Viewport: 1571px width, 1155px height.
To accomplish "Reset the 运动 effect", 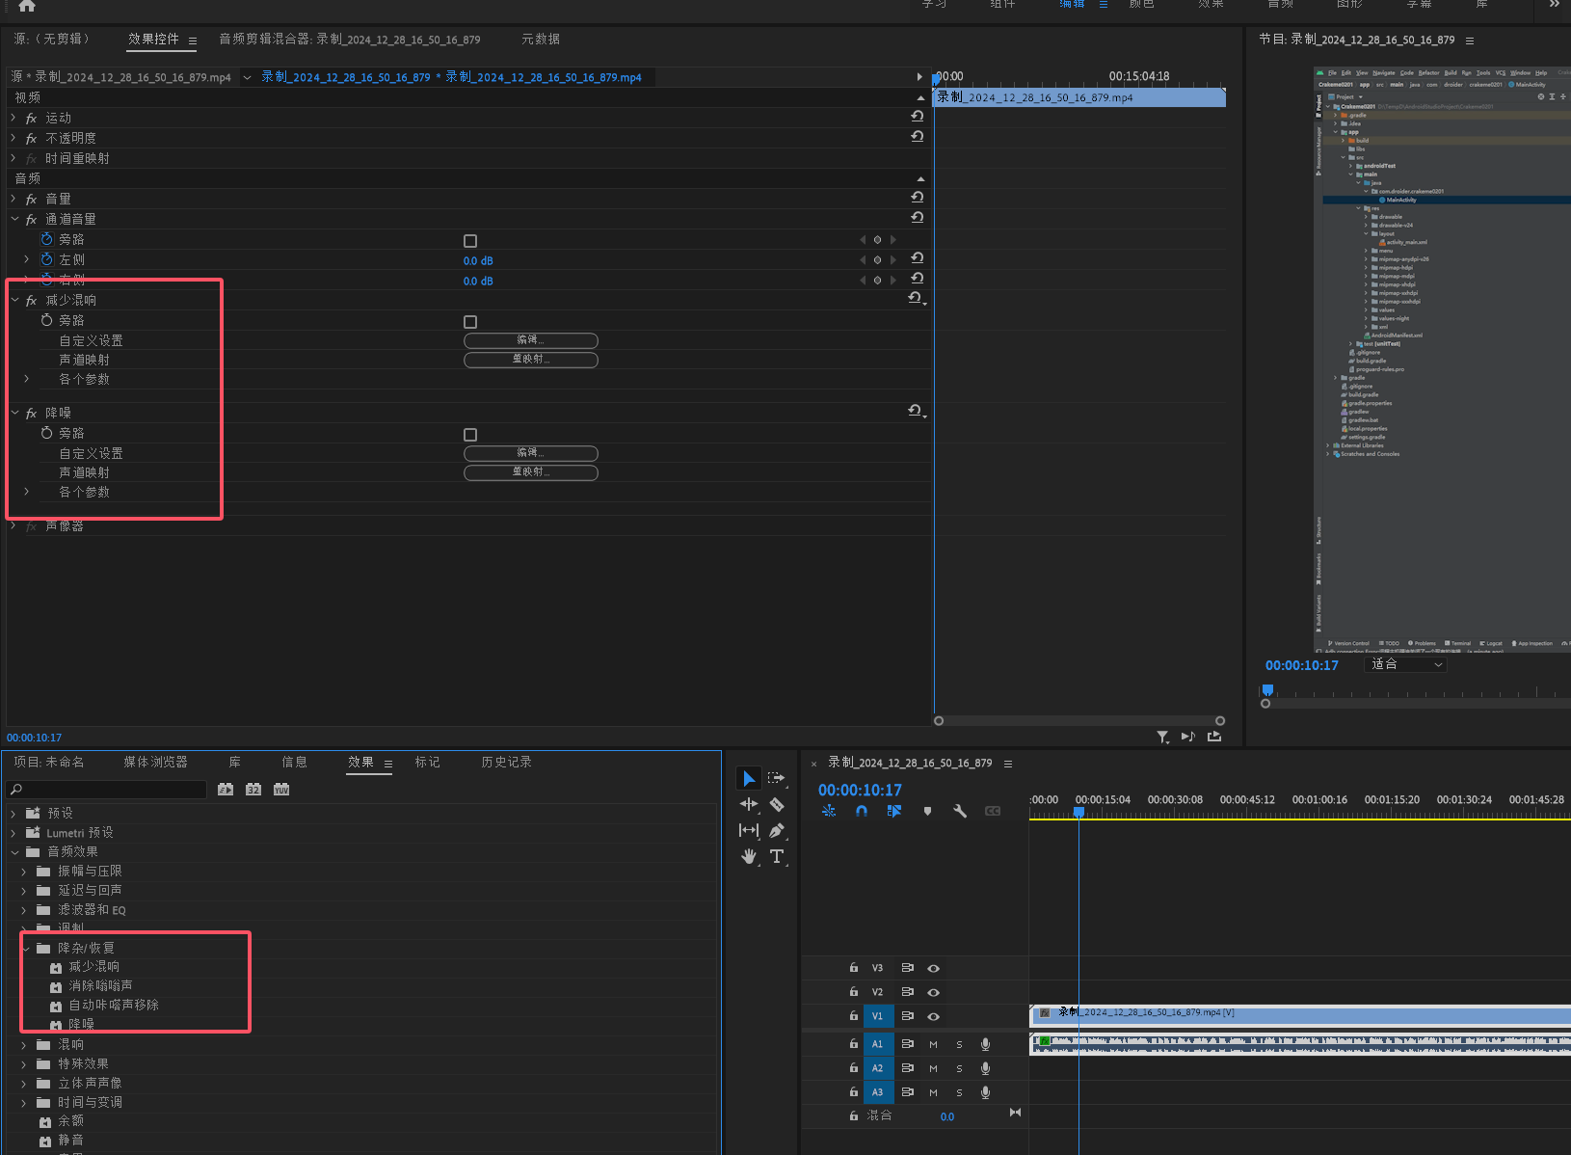I will [918, 116].
